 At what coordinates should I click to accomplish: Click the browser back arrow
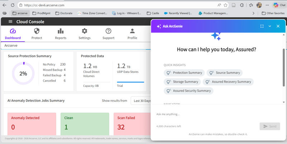(4, 5)
